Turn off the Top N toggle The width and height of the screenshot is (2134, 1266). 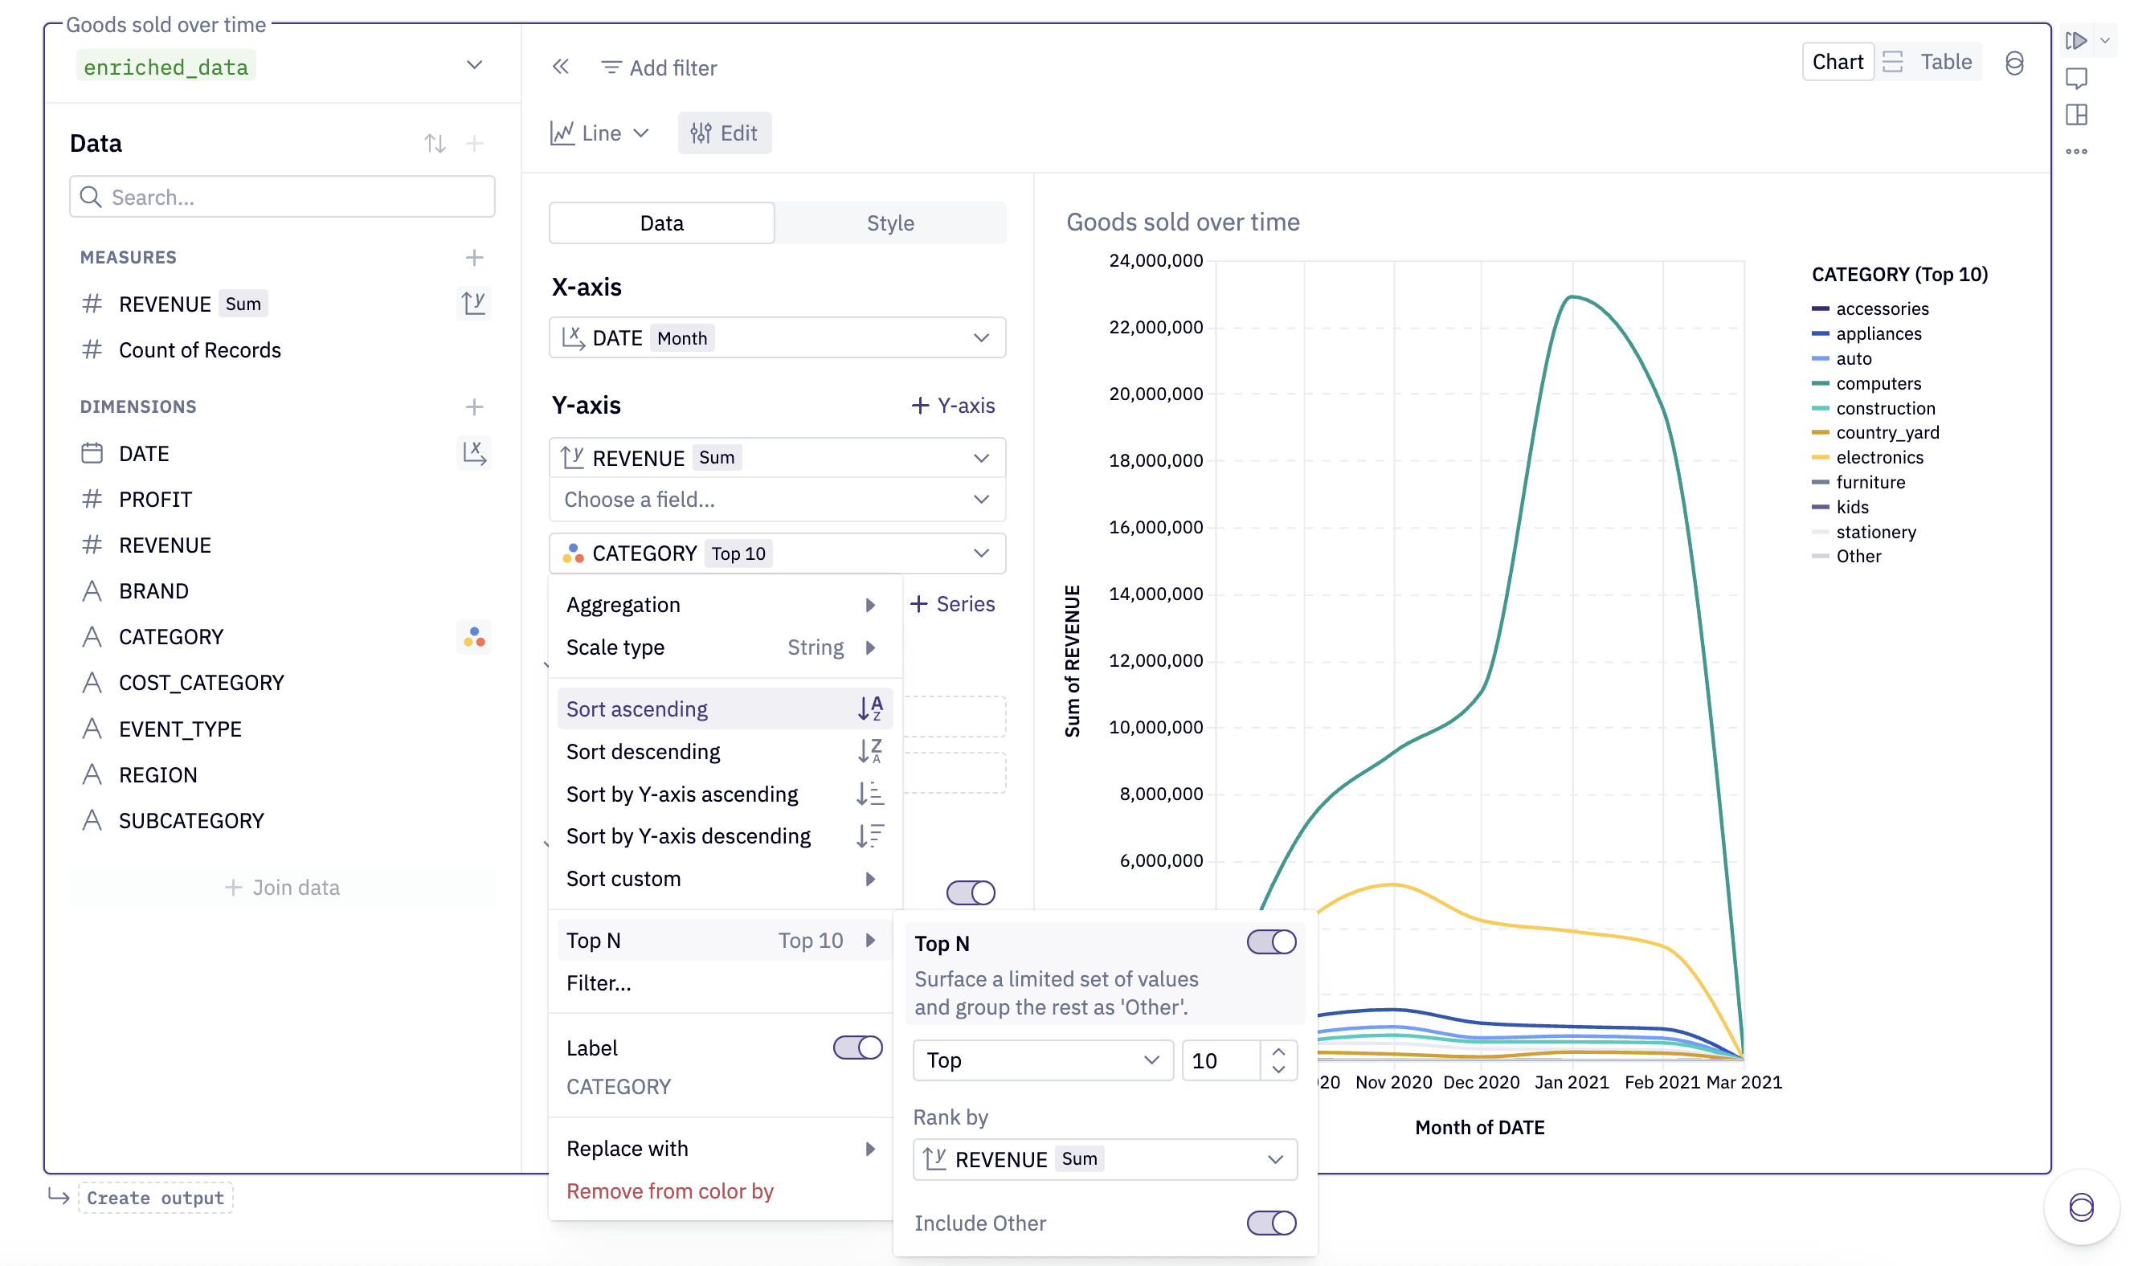(1270, 941)
